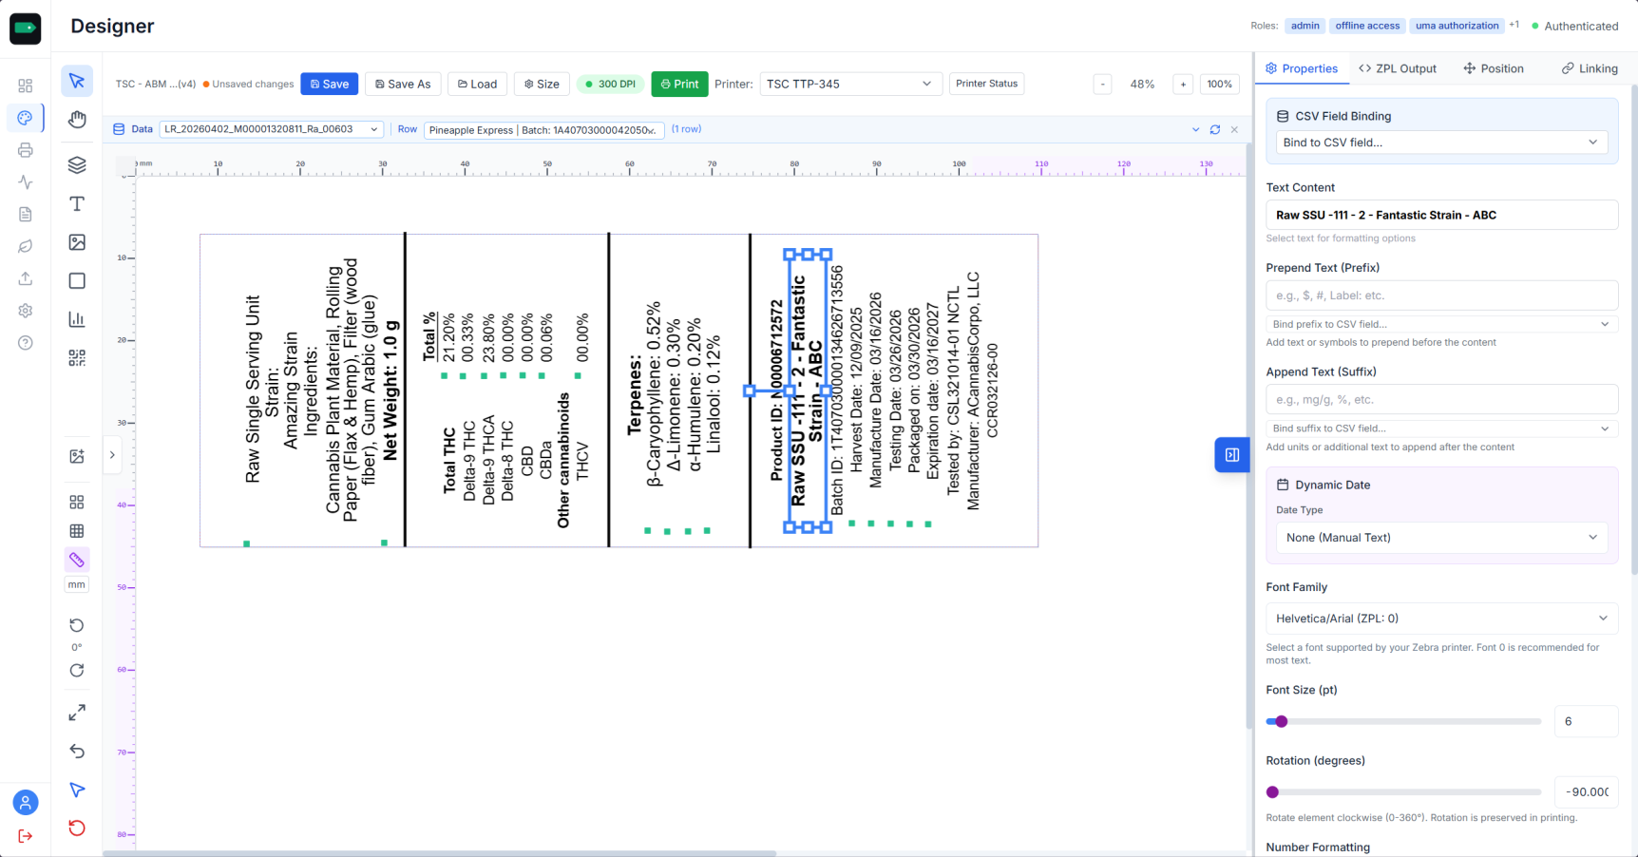Select the pointer selection tool

(x=77, y=82)
